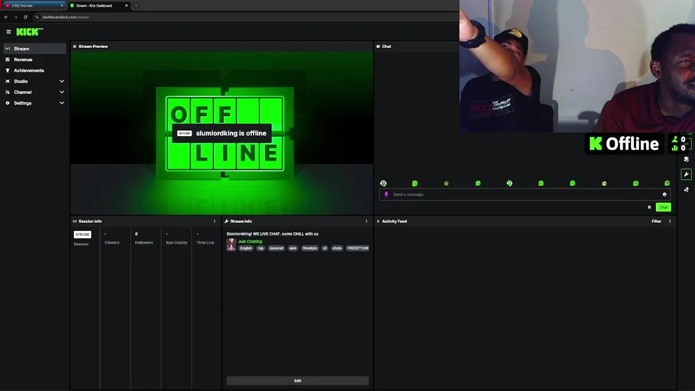Click the connected-nodes icon on right edge toolbar
Image resolution: width=695 pixels, height=391 pixels.
(x=686, y=190)
